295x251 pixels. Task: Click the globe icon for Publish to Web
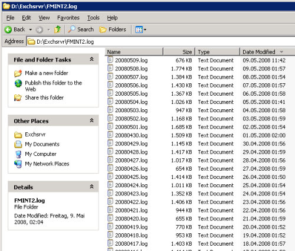click(18, 83)
